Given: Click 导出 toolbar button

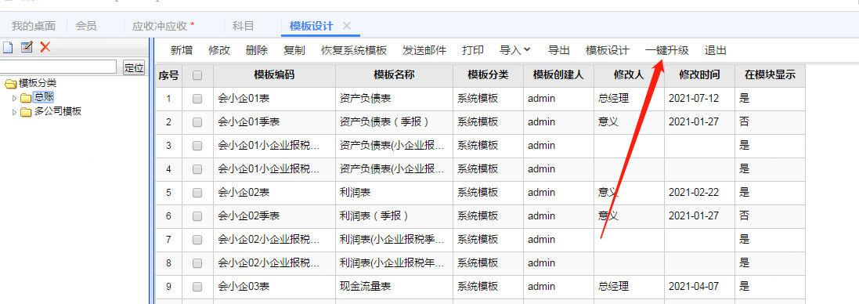Looking at the screenshot, I should (x=559, y=50).
